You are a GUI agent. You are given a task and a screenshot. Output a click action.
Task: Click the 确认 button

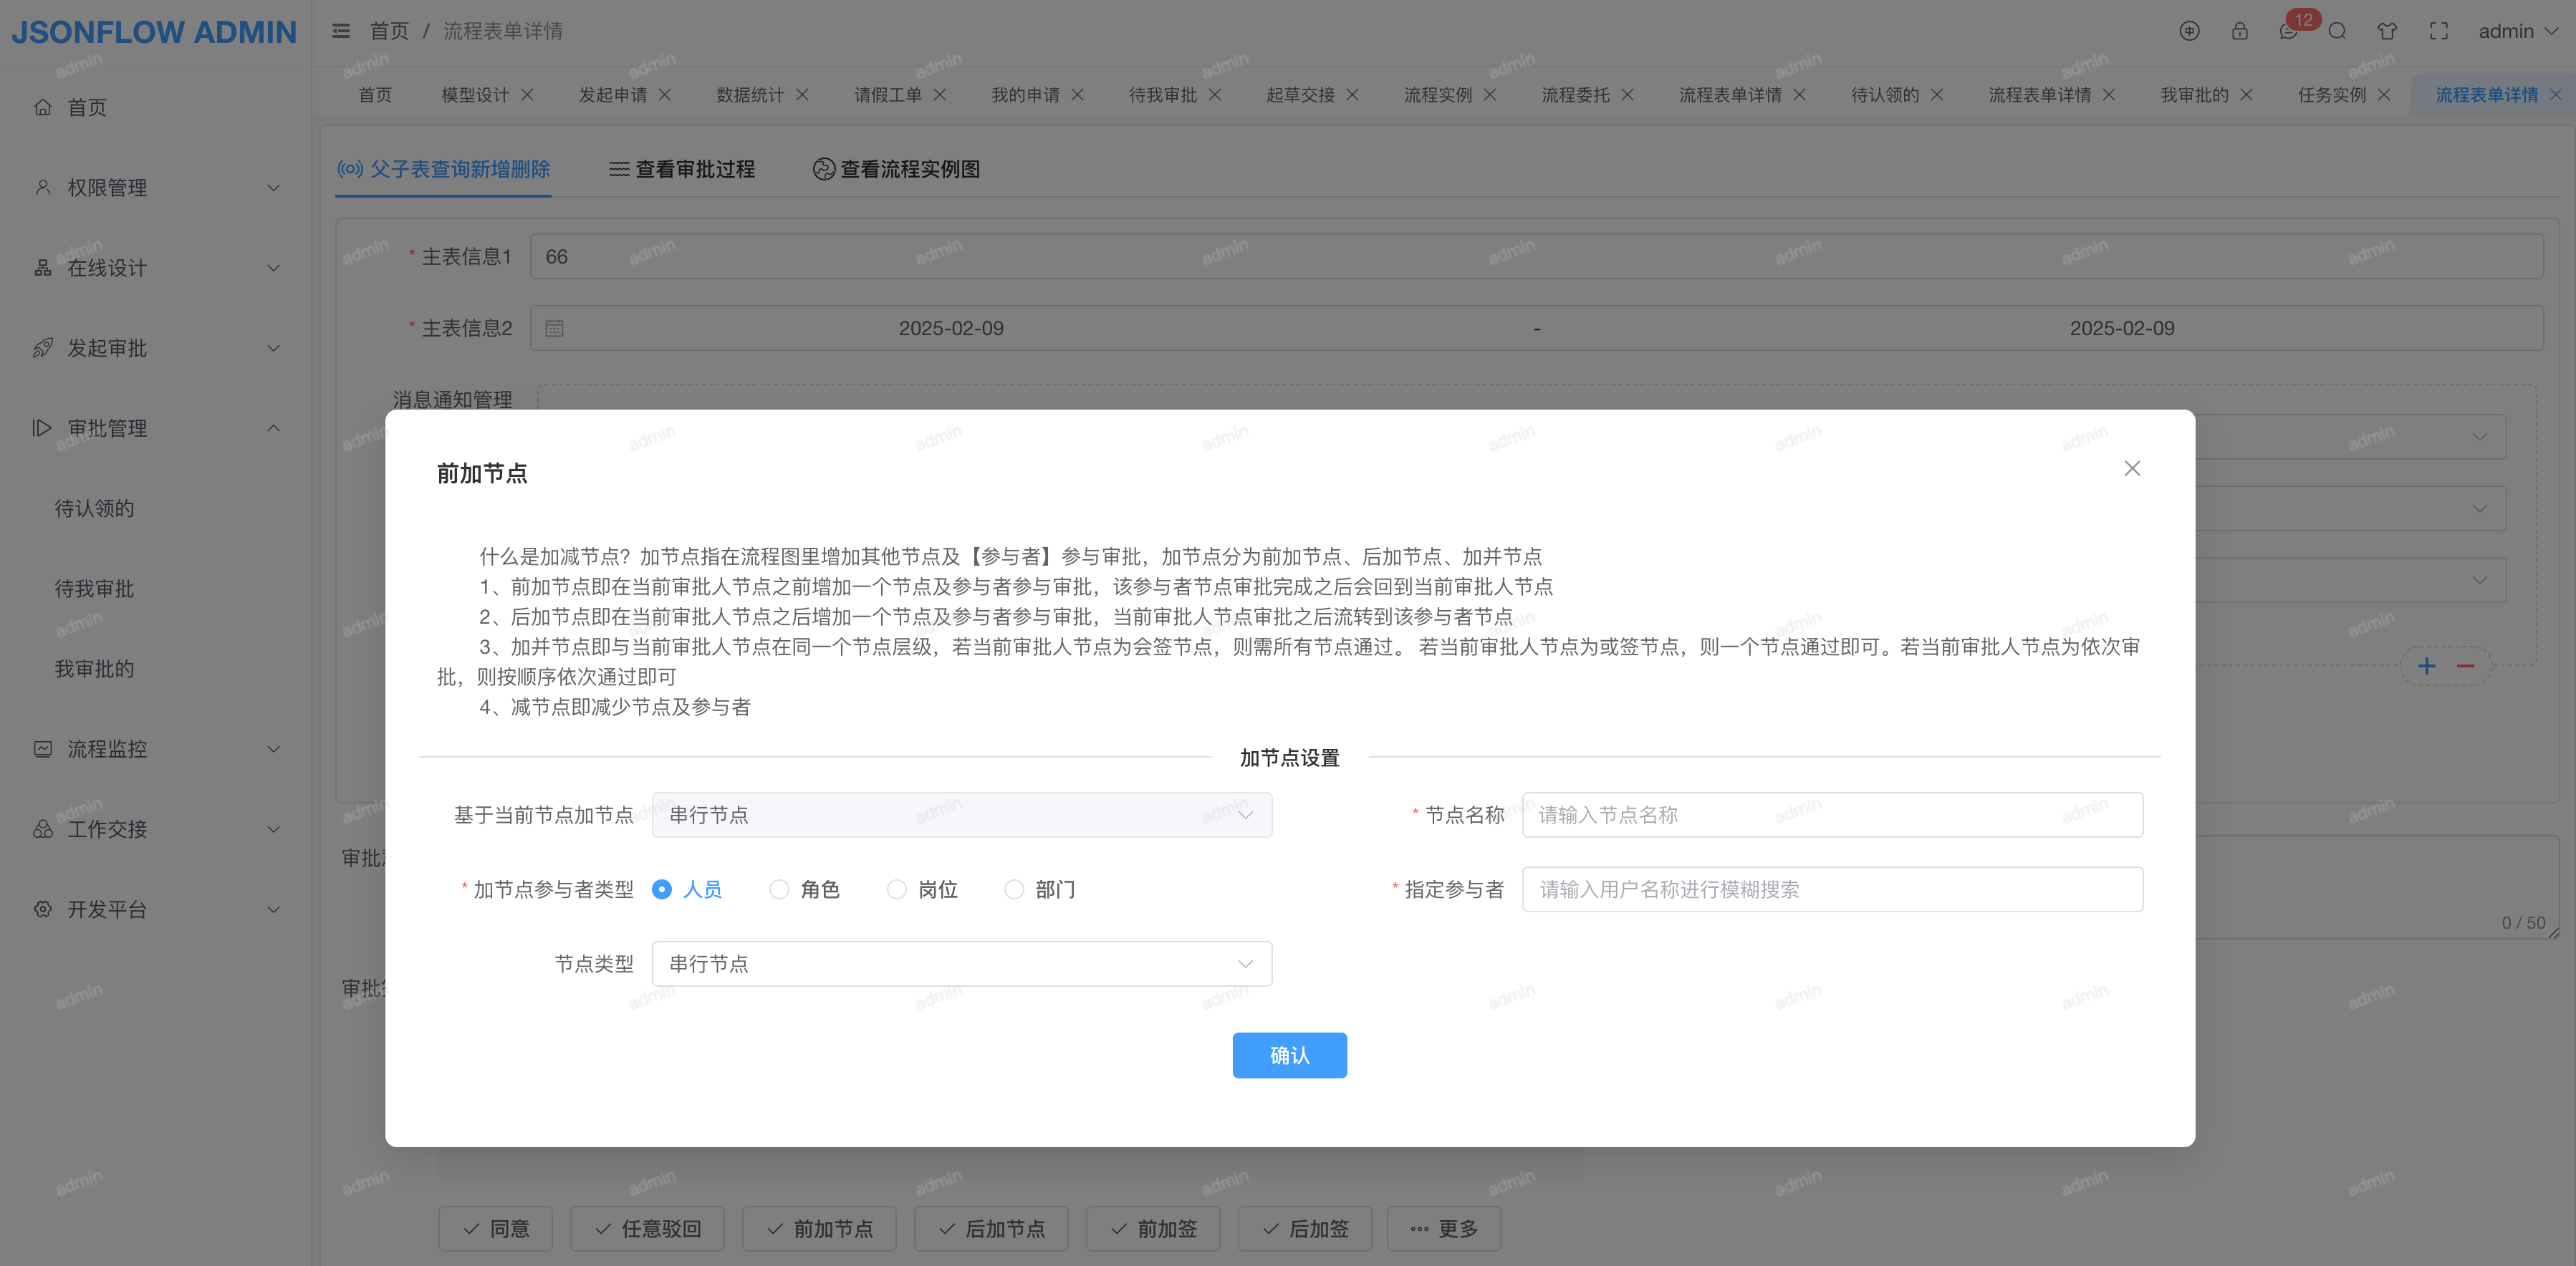point(1289,1055)
